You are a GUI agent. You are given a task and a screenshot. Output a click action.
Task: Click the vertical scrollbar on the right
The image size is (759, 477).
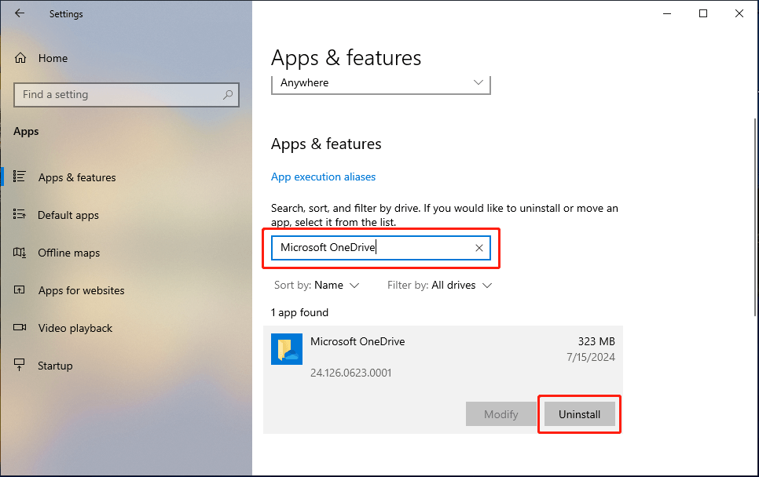coord(755,217)
